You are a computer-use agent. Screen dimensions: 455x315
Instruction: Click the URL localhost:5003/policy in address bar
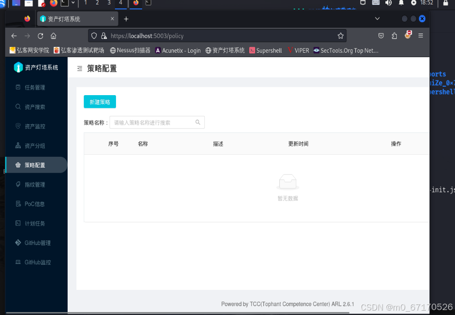pos(147,36)
